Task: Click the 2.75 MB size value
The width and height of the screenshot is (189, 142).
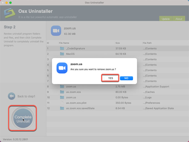Action: pyautogui.click(x=120, y=87)
